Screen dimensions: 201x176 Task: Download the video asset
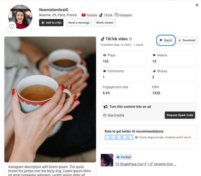[x=187, y=40]
